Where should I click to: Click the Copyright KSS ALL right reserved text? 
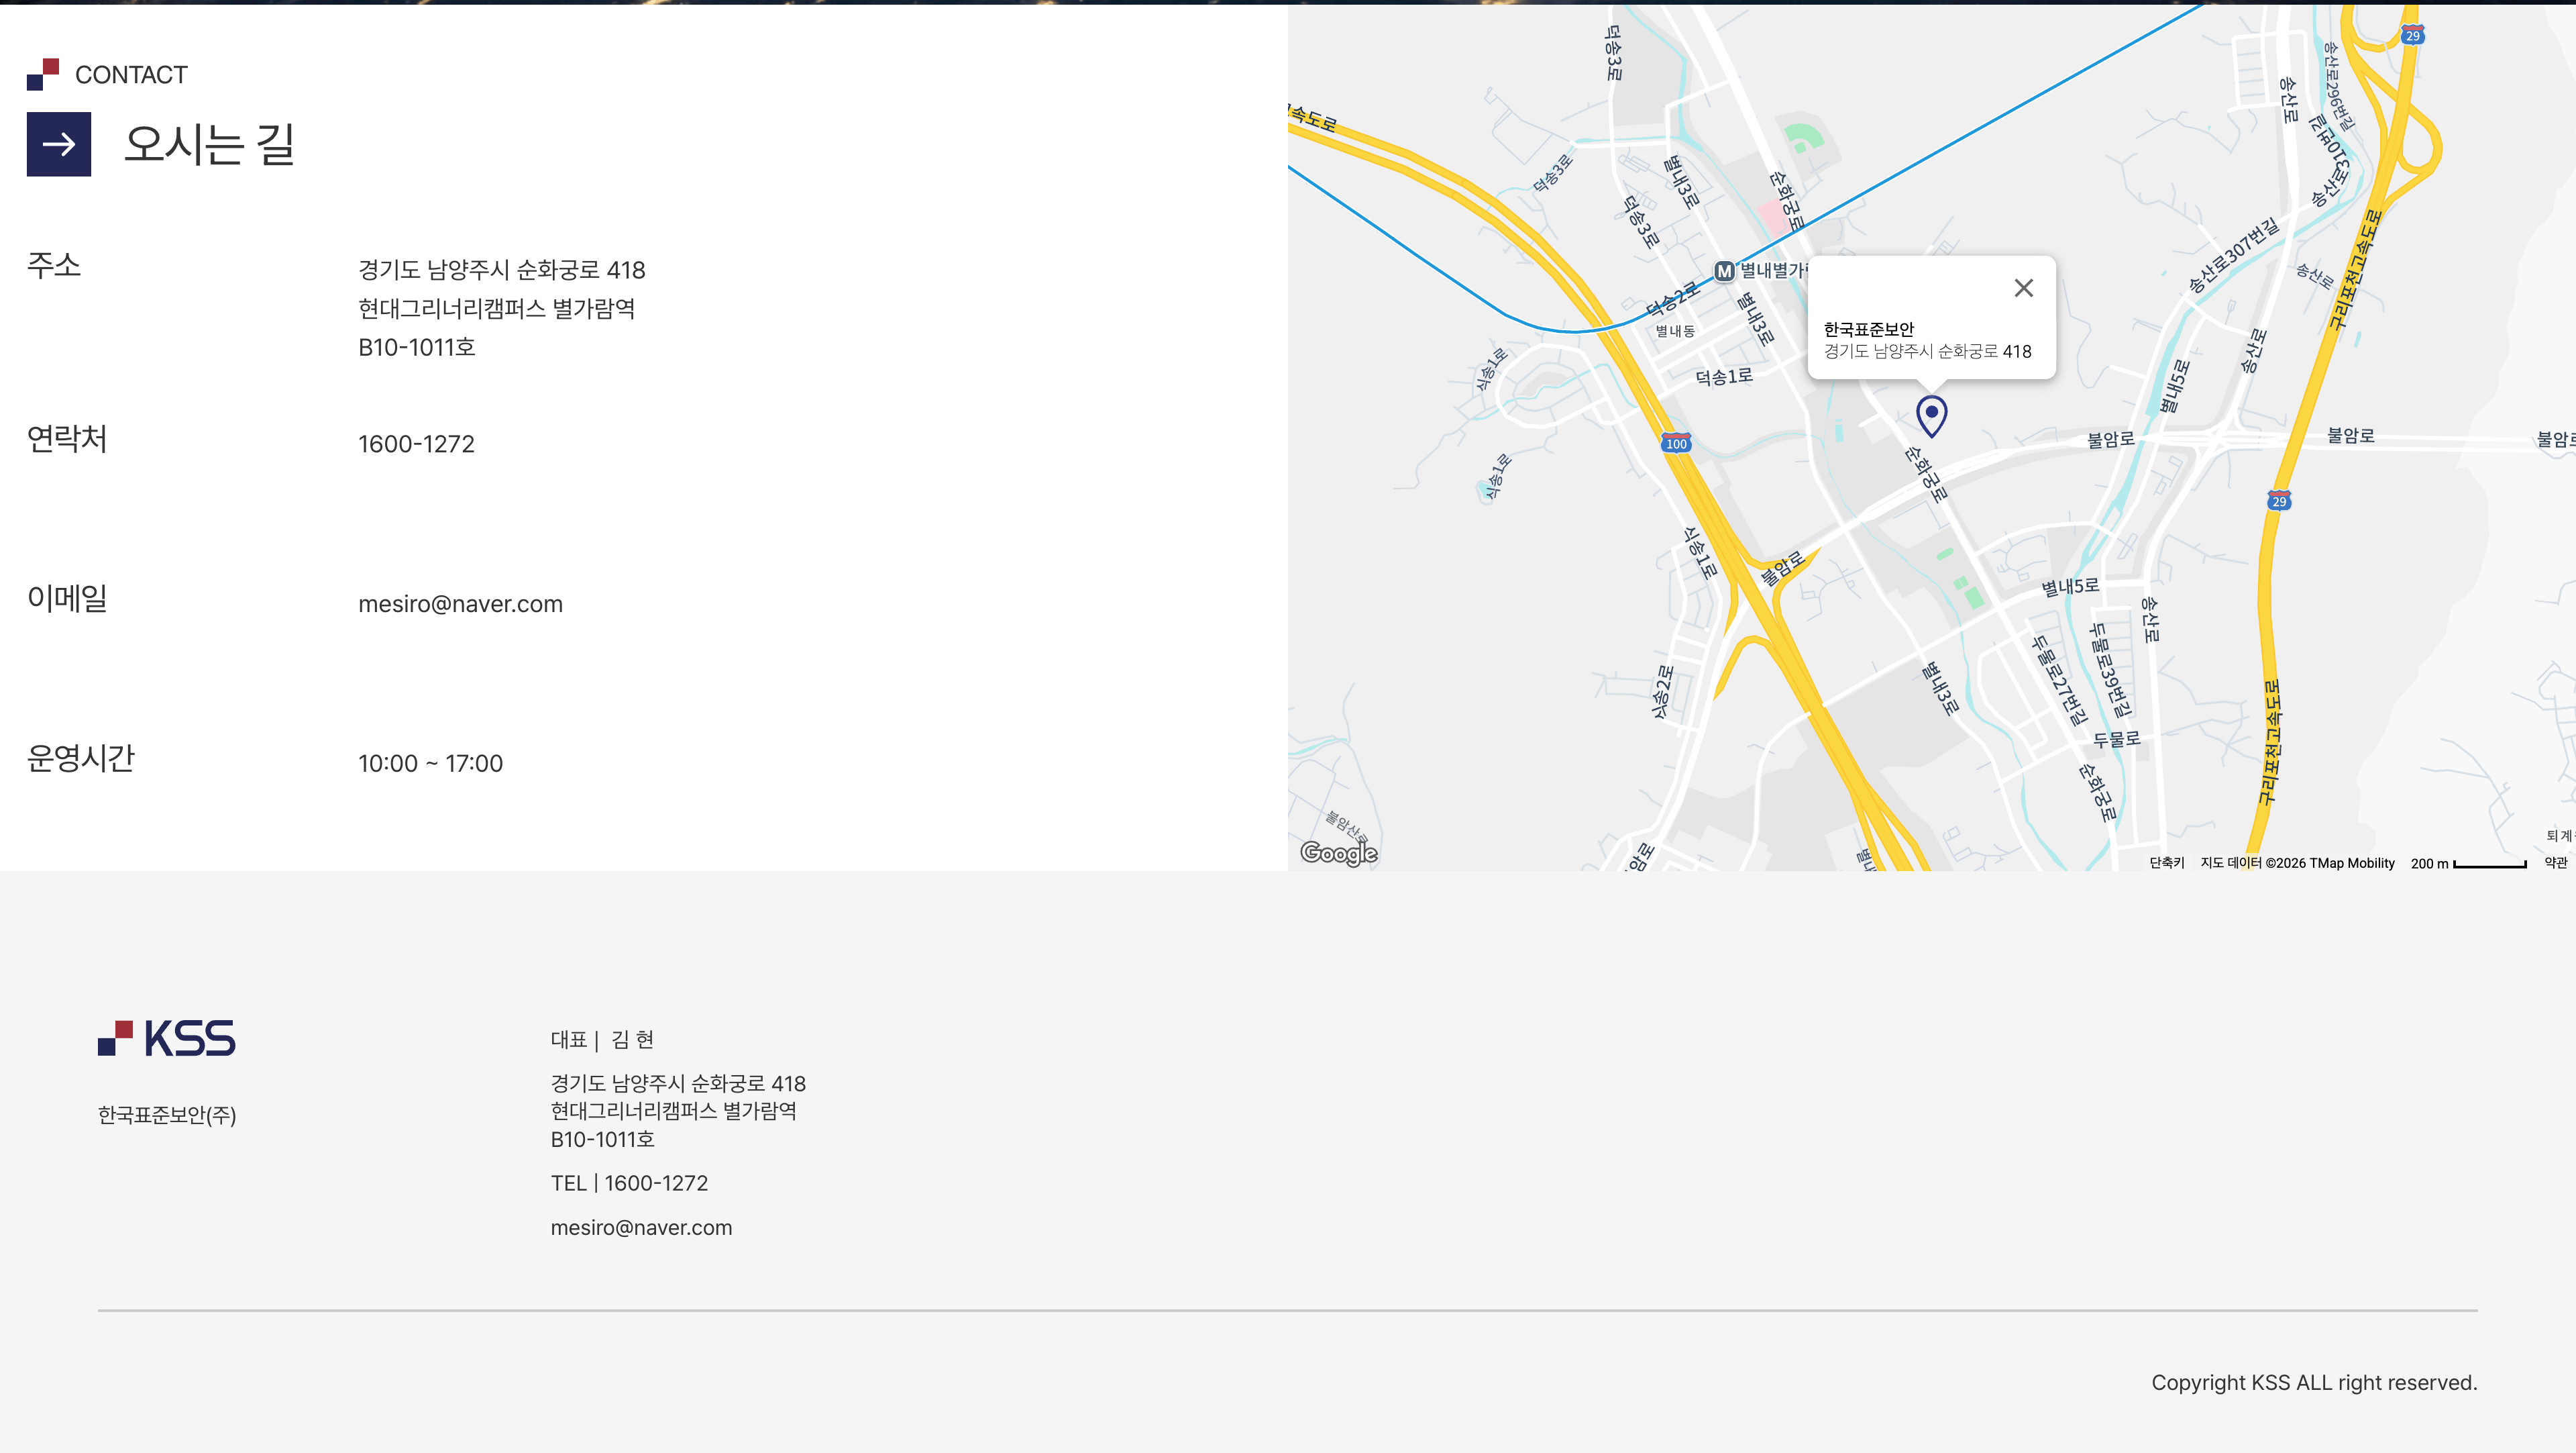(2314, 1382)
